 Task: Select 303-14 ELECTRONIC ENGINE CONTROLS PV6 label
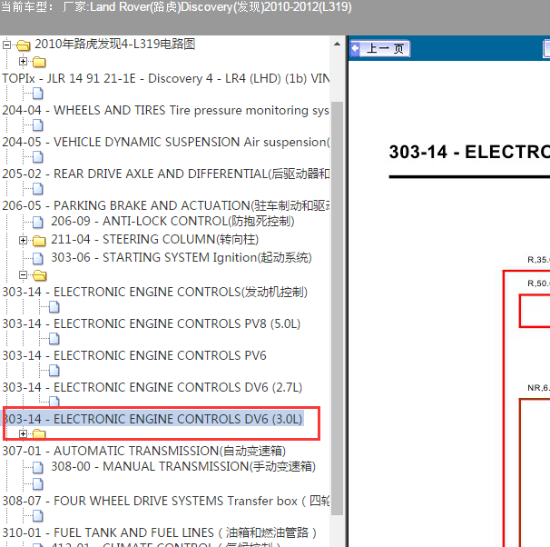click(x=134, y=355)
